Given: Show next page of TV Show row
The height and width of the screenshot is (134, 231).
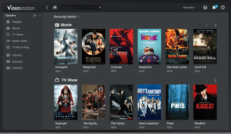Looking at the screenshot, I should (x=215, y=81).
